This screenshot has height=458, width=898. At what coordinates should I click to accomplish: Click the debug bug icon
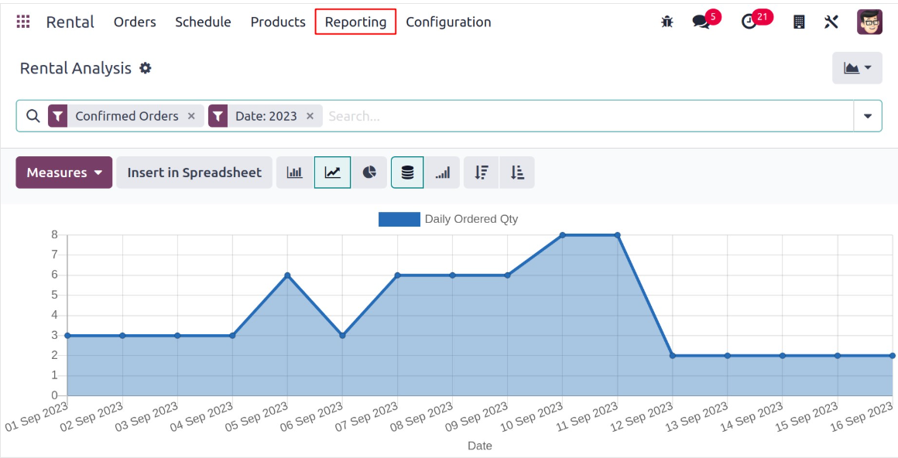(x=667, y=22)
